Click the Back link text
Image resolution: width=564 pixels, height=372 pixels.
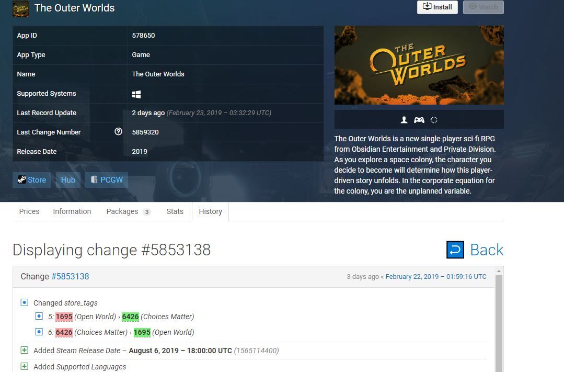[487, 250]
